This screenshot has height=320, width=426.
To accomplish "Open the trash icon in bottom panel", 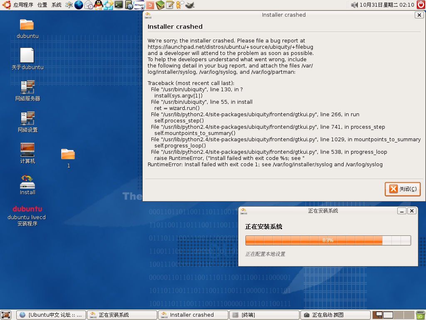I will pos(421,315).
